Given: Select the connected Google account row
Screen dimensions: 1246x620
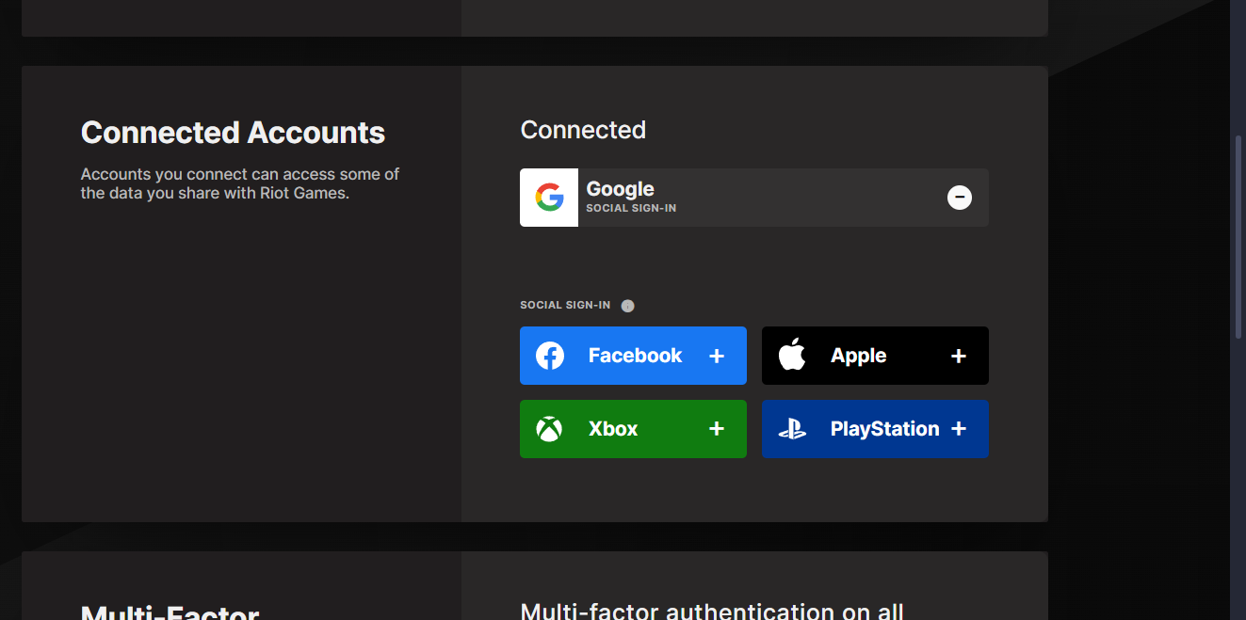Looking at the screenshot, I should pyautogui.click(x=754, y=198).
